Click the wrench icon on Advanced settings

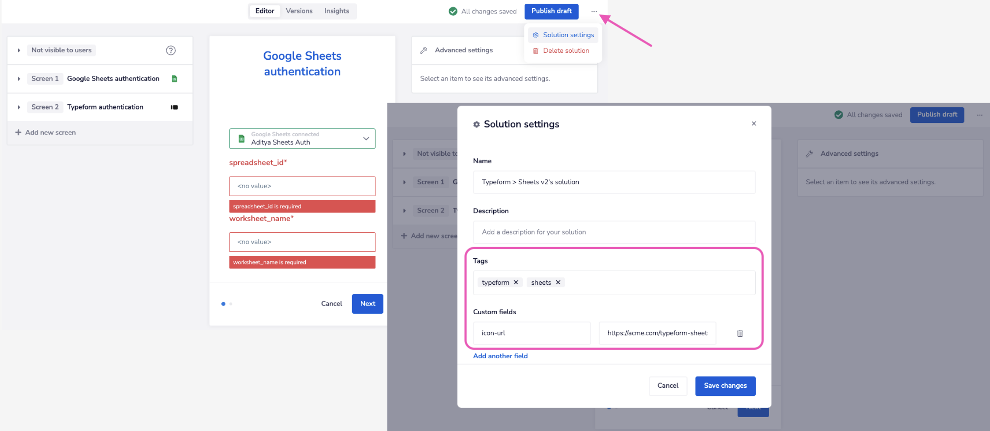424,50
